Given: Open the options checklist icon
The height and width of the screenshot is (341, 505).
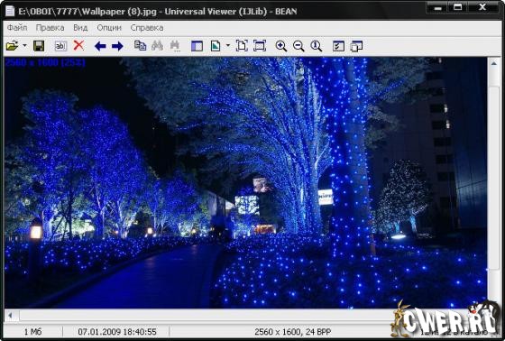Looking at the screenshot, I should (338, 46).
